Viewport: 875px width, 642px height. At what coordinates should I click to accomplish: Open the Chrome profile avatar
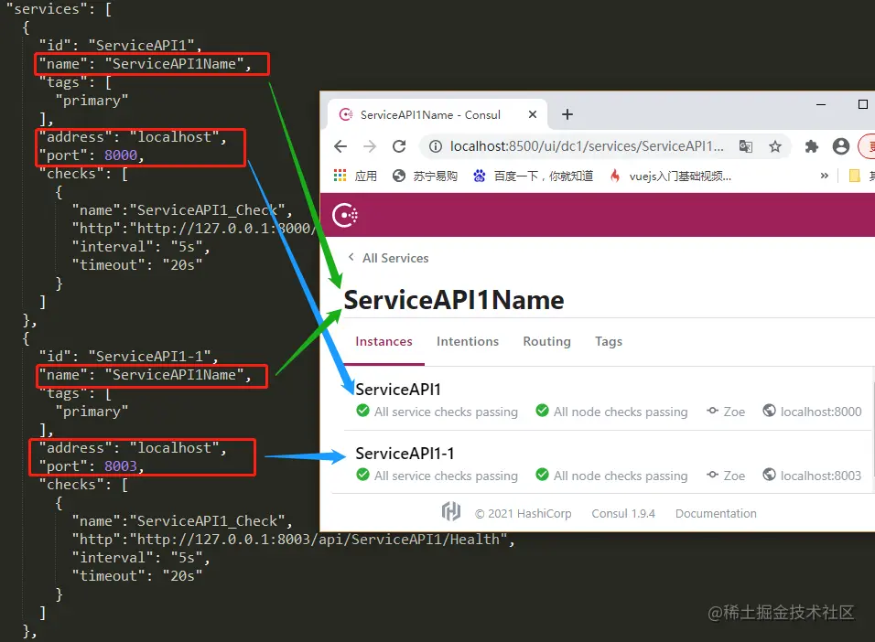(x=841, y=146)
